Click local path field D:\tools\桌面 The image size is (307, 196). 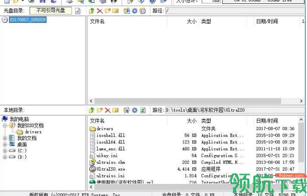[x=235, y=110]
